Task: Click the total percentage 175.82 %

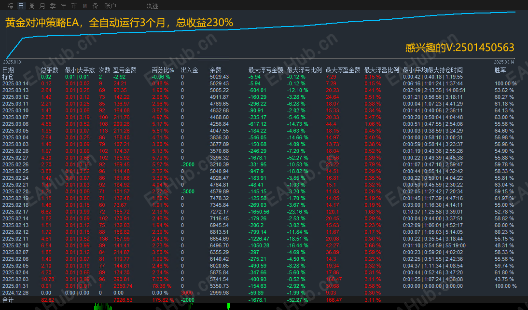Action: pos(163,300)
